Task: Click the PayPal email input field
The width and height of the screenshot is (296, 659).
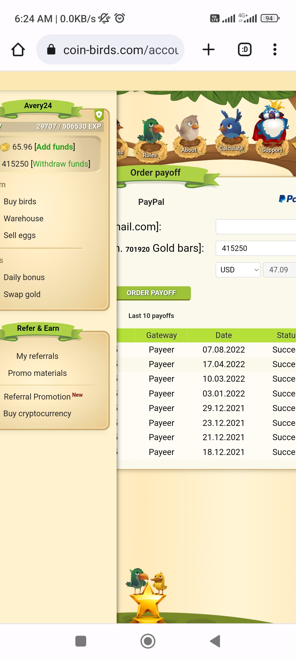Action: [256, 227]
